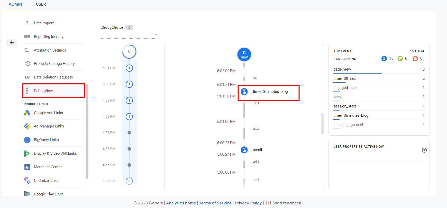
Task: Select the scroll event icon in timeline
Action: pos(244,150)
